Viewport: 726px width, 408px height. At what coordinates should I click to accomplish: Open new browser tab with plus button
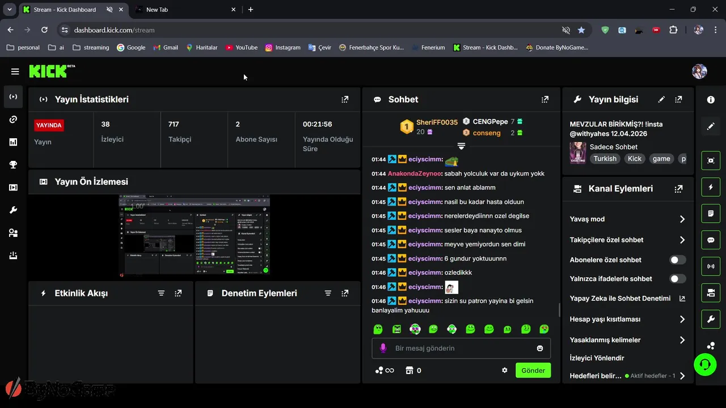(251, 10)
